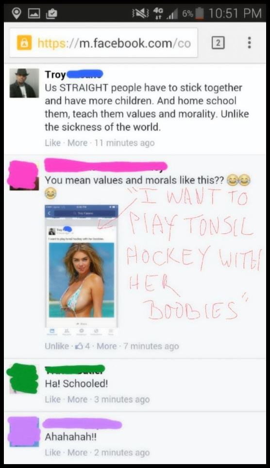Unlike the 'values and morals' comment
Screen dimensions: 270x468
[x=57, y=346]
